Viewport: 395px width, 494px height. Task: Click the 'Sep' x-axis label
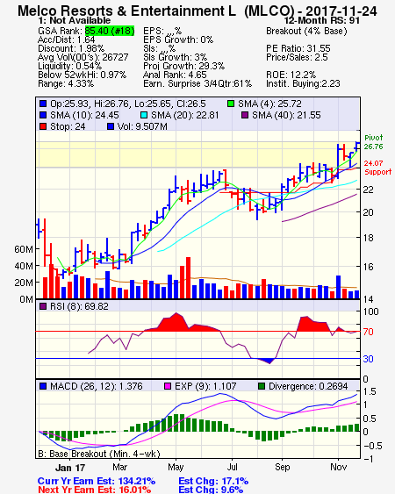(282, 467)
